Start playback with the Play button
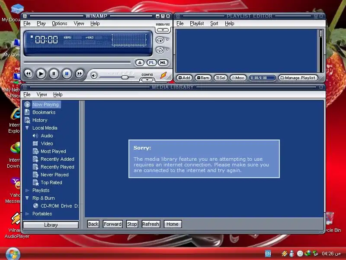The width and height of the screenshot is (346, 260). tap(41, 74)
